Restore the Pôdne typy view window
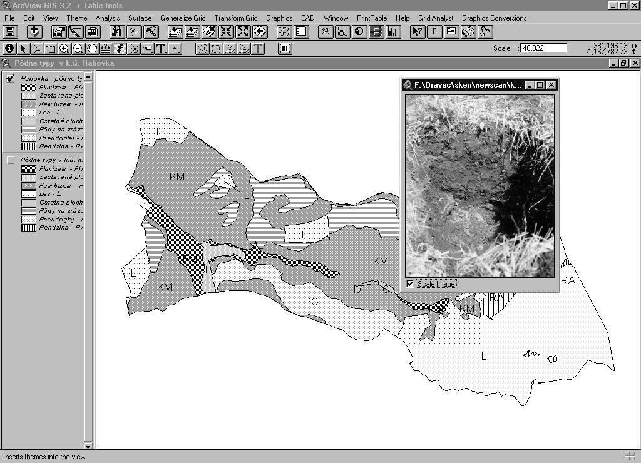 pyautogui.click(x=623, y=63)
